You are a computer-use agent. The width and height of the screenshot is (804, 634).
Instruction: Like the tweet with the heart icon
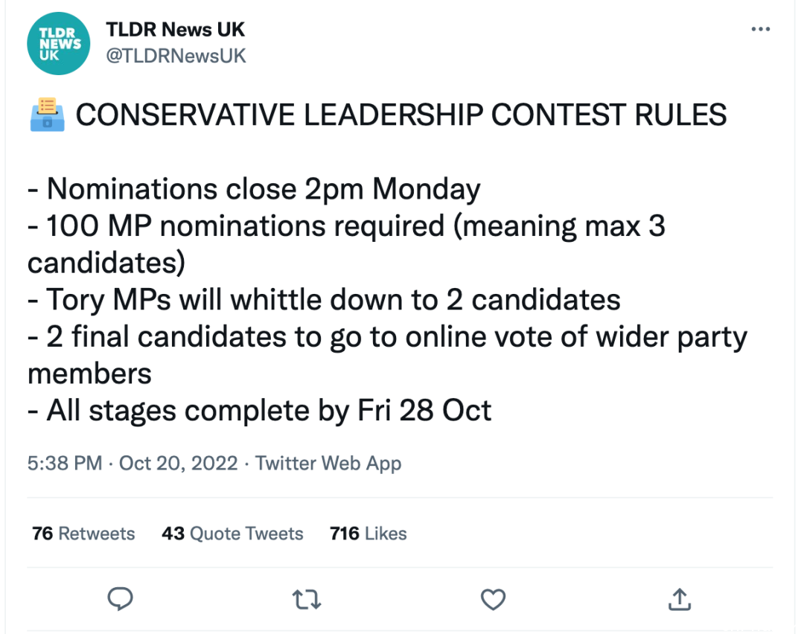tap(494, 599)
